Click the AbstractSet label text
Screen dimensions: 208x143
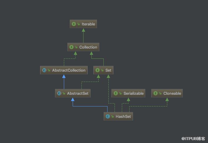click(78, 93)
